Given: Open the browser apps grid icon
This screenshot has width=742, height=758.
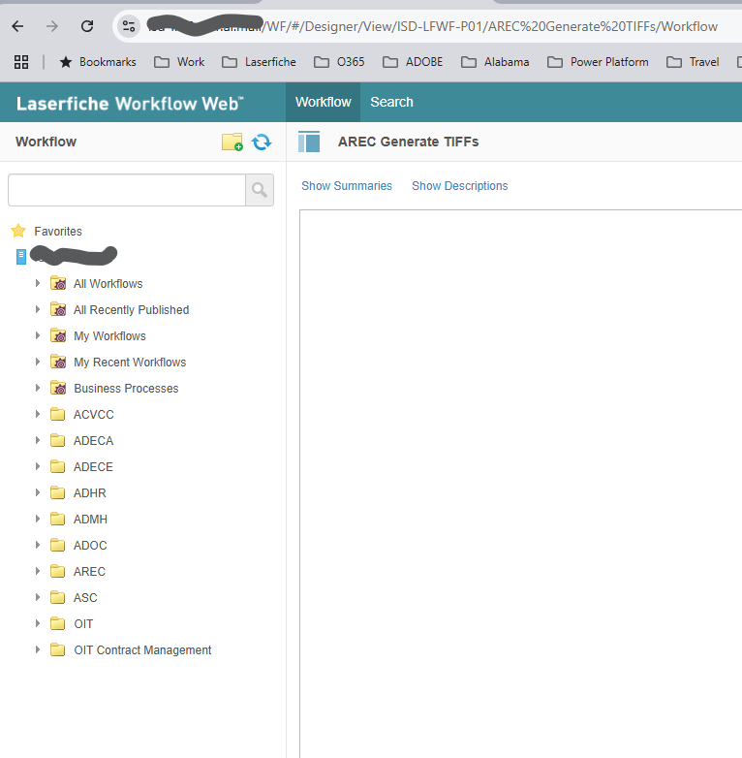Looking at the screenshot, I should [21, 62].
